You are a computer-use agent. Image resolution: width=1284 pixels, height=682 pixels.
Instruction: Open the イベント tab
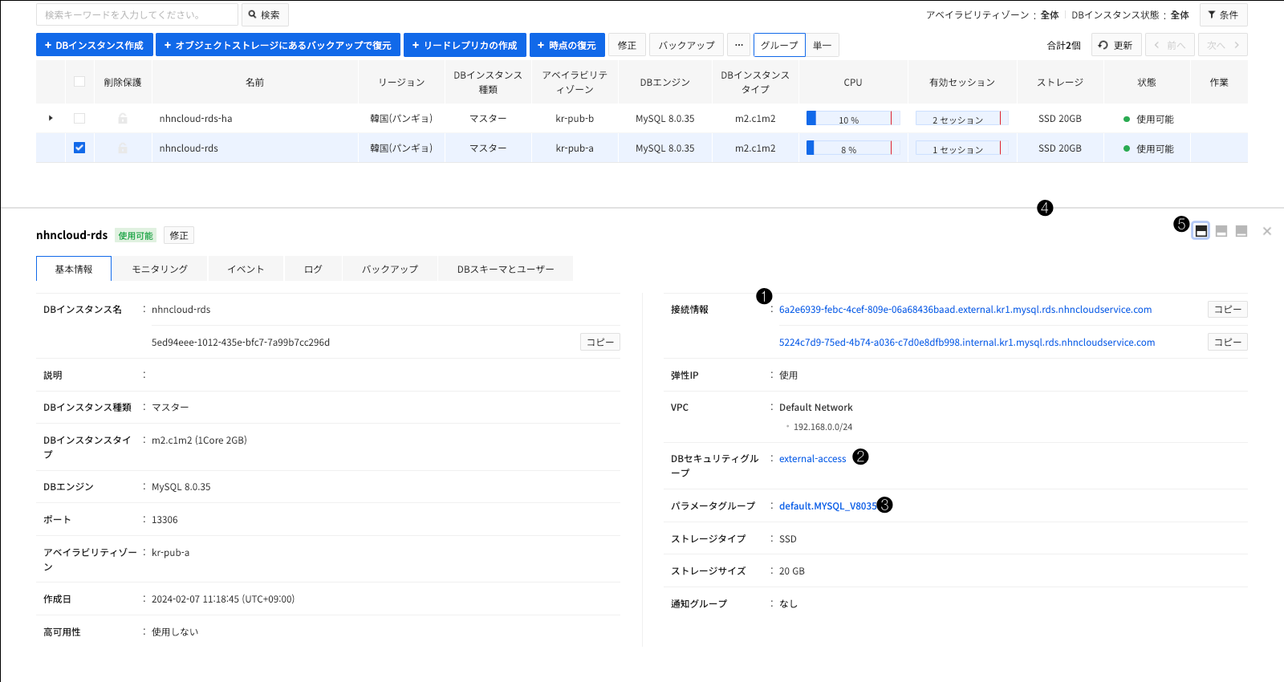[246, 269]
